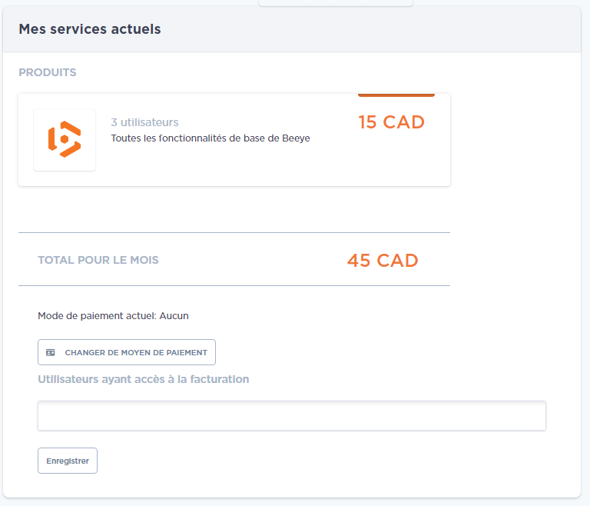Click the orange bar above the price
The height and width of the screenshot is (506, 590).
click(396, 95)
